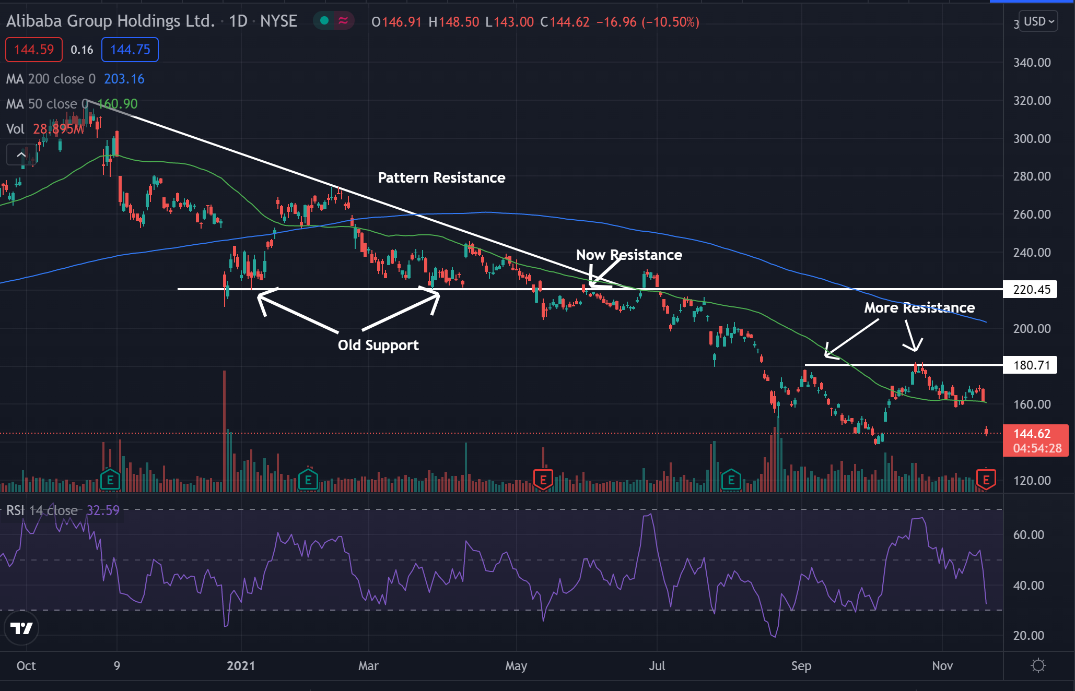Screen dimensions: 1075x691
Task: Click the 32.59 RSI value
Action: (103, 510)
